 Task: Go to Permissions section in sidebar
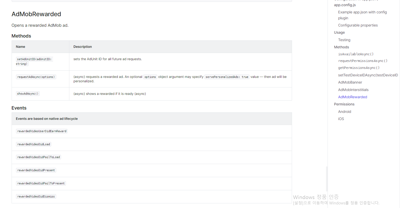pyautogui.click(x=344, y=104)
